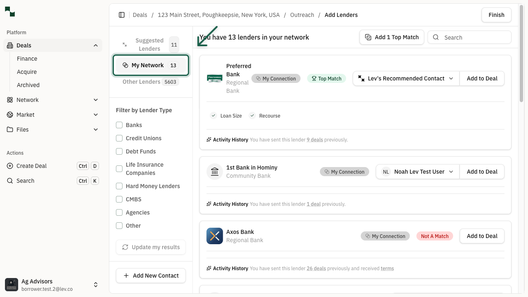The image size is (528, 297).
Task: Open the Files folder icon
Action: [x=10, y=129]
